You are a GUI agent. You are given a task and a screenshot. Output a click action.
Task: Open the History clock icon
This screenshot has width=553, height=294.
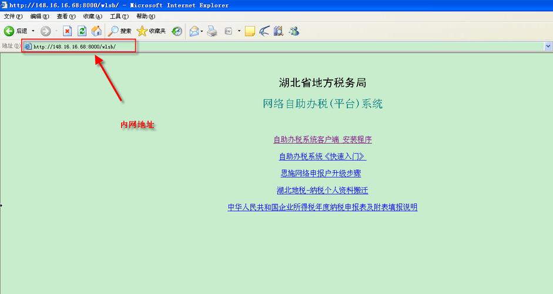pyautogui.click(x=177, y=31)
